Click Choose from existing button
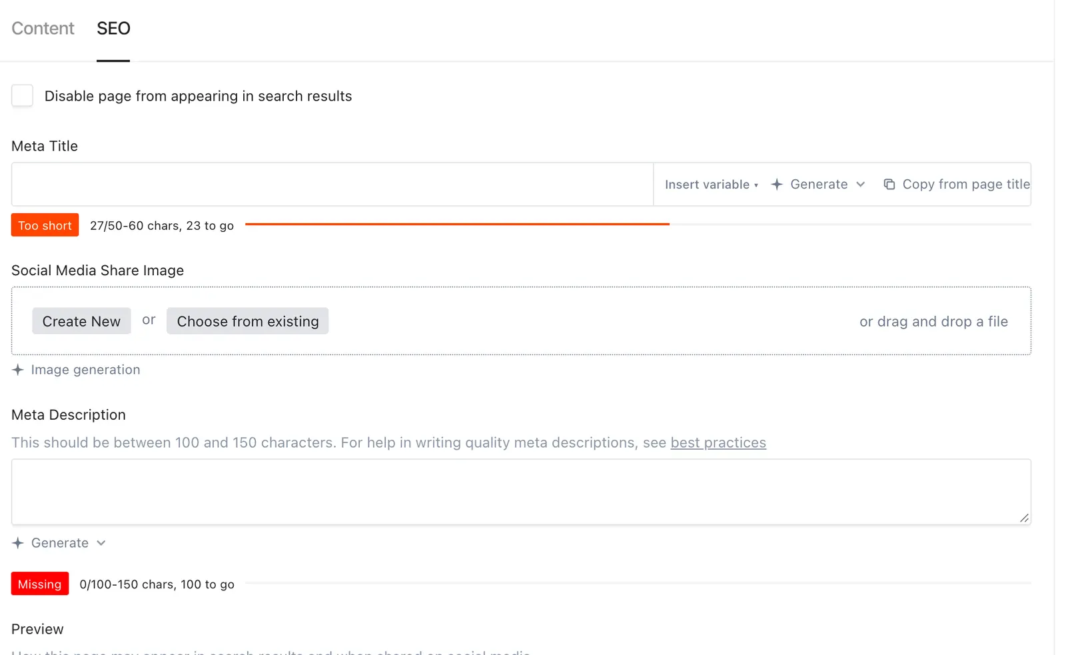This screenshot has width=1066, height=655. (247, 321)
